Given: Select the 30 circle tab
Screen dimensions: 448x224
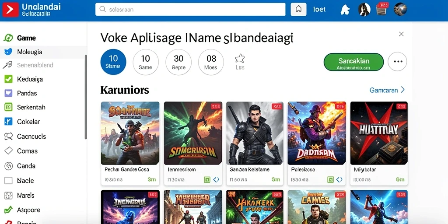Looking at the screenshot, I should pyautogui.click(x=178, y=62).
